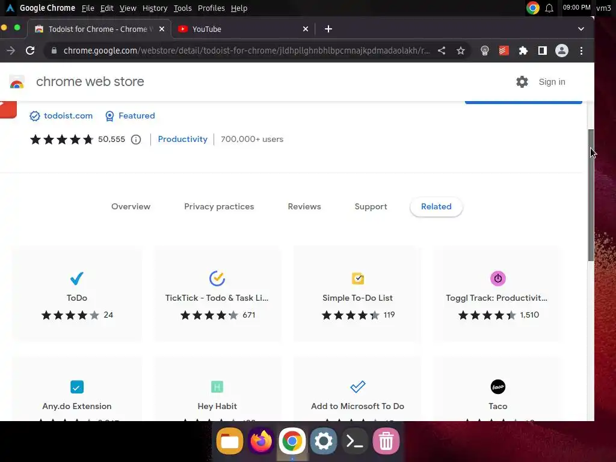Image resolution: width=616 pixels, height=462 pixels.
Task: Share this page from the address bar
Action: pyautogui.click(x=442, y=51)
